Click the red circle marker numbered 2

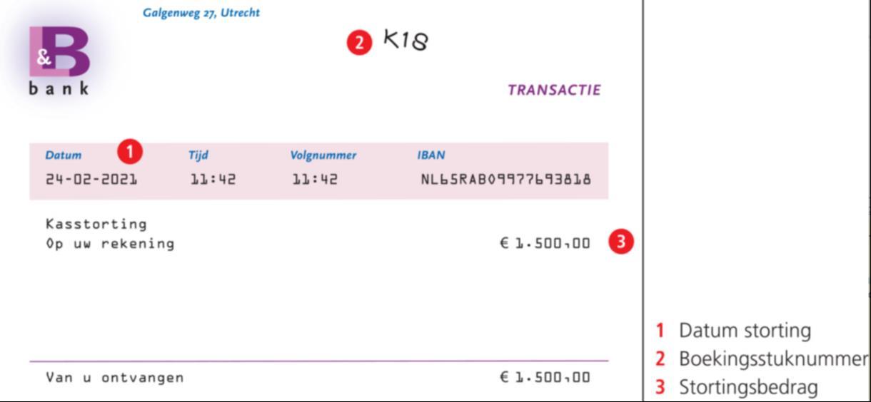pos(360,43)
